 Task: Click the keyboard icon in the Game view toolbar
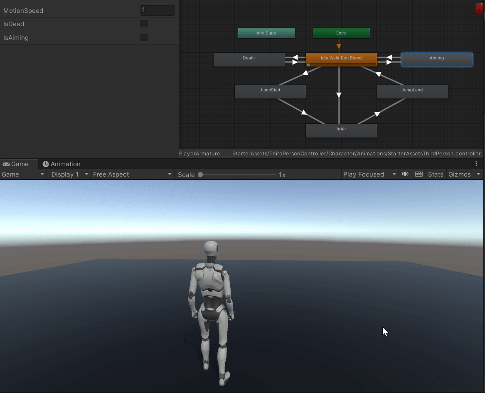[419, 174]
